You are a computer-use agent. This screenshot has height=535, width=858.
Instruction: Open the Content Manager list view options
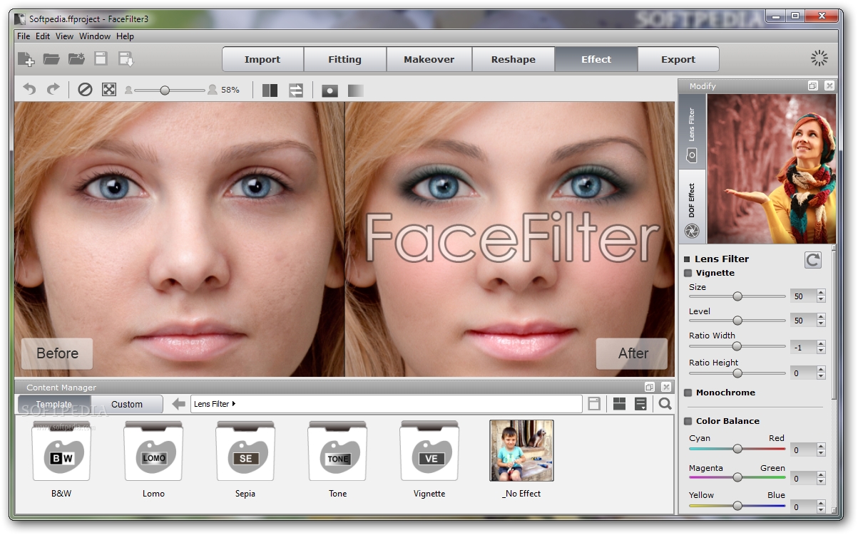click(640, 404)
